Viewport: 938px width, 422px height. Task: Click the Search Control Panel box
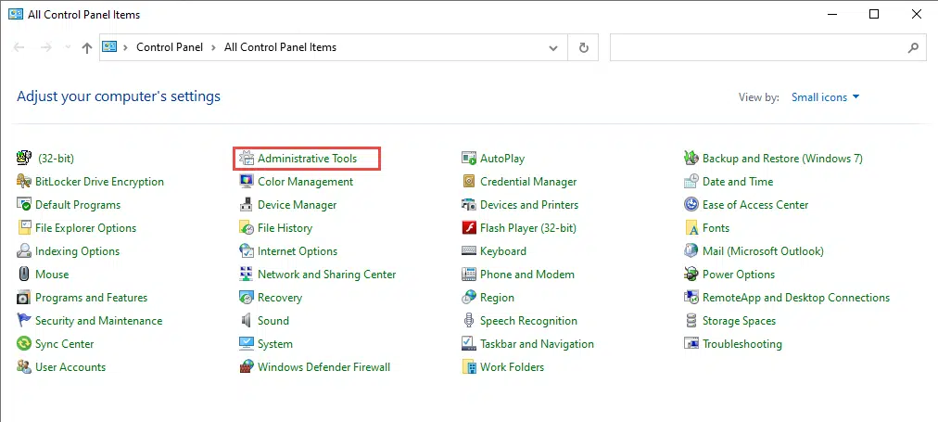[767, 48]
